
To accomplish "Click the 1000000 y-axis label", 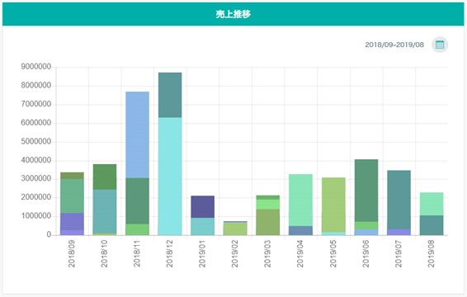I will pyautogui.click(x=36, y=216).
